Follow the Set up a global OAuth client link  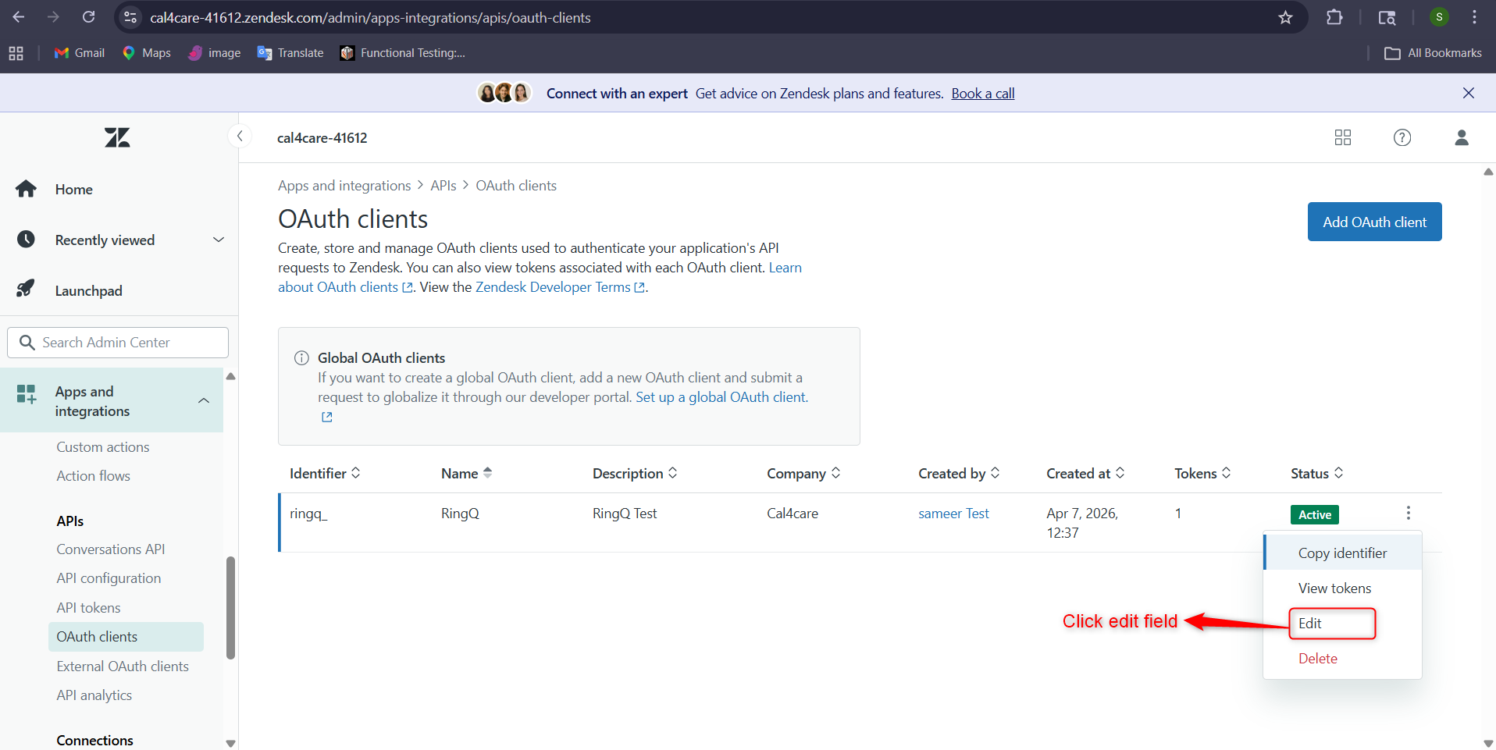(x=721, y=397)
